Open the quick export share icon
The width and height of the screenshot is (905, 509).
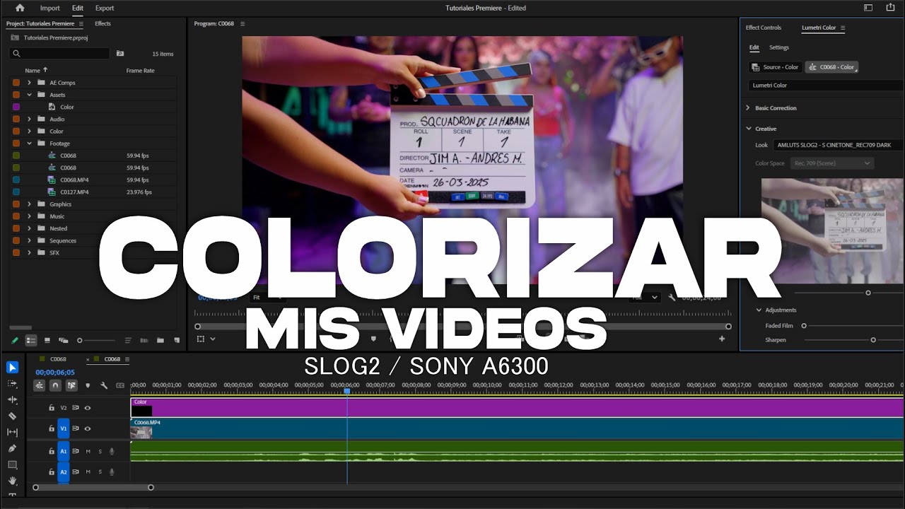889,8
